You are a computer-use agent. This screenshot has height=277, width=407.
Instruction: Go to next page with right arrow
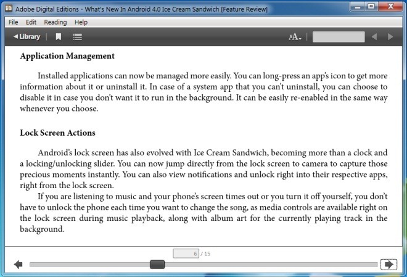(x=388, y=265)
